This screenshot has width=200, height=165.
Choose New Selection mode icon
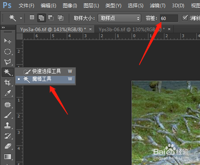click(x=32, y=17)
